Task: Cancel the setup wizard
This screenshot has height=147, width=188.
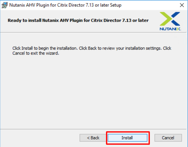Action: (x=168, y=138)
